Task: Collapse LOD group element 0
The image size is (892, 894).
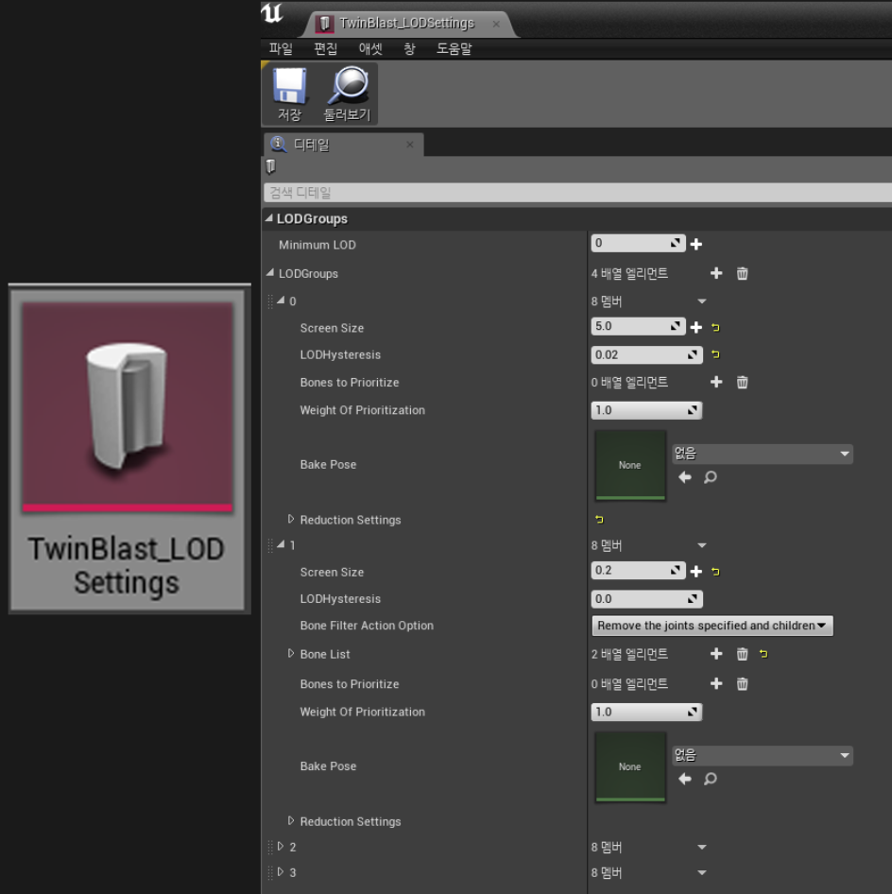Action: pos(281,300)
